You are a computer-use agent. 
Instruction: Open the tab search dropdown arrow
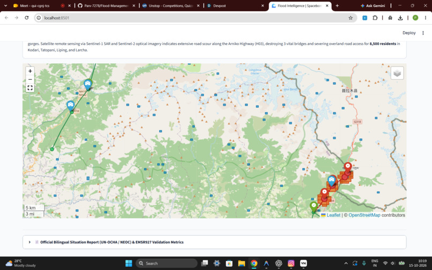[5, 6]
